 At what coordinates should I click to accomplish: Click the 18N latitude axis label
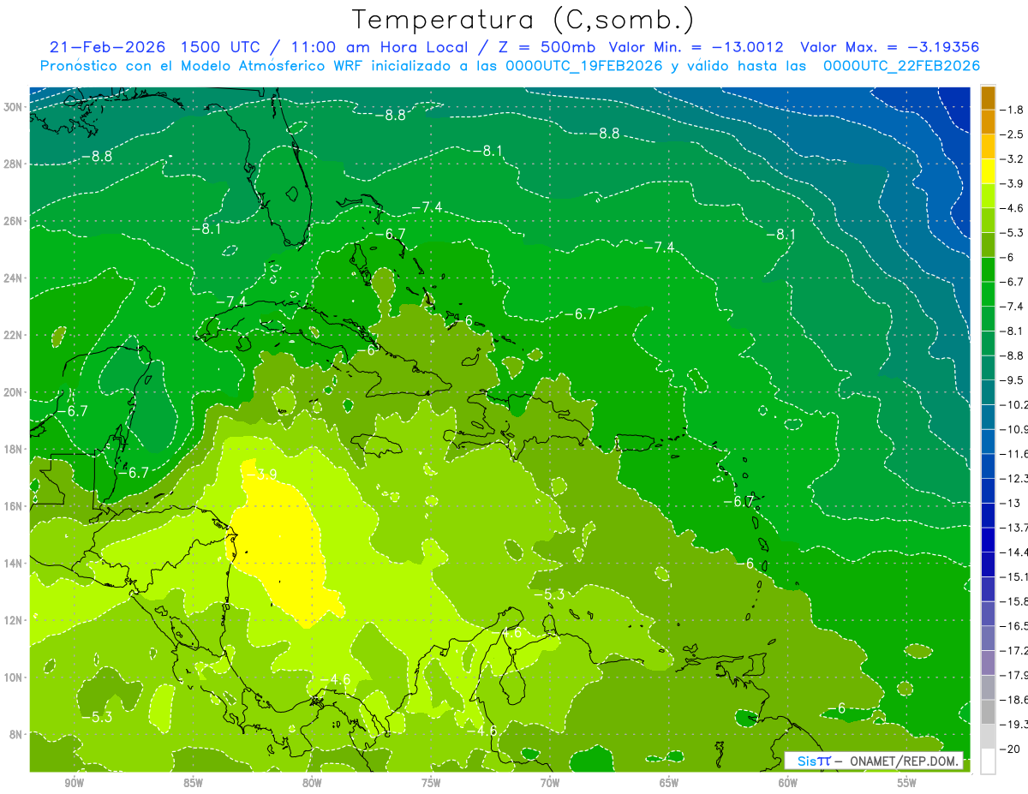[x=14, y=449]
